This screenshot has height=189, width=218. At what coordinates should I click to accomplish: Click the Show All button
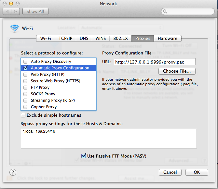(35, 11)
